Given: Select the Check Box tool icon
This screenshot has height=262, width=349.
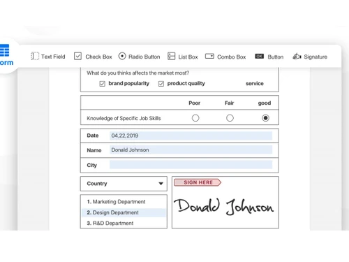Looking at the screenshot, I should point(77,56).
